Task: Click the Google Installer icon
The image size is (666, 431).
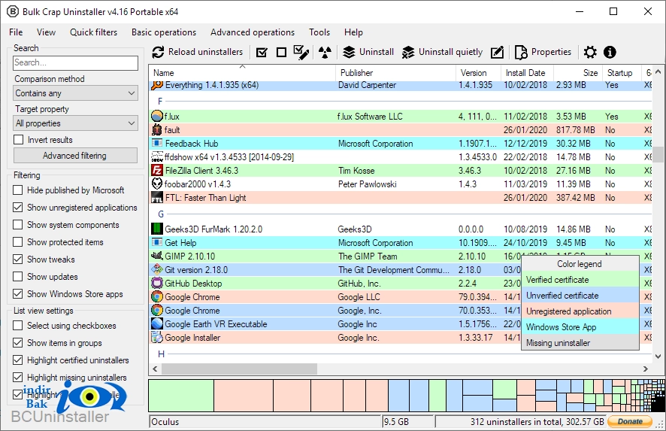Action: (157, 338)
